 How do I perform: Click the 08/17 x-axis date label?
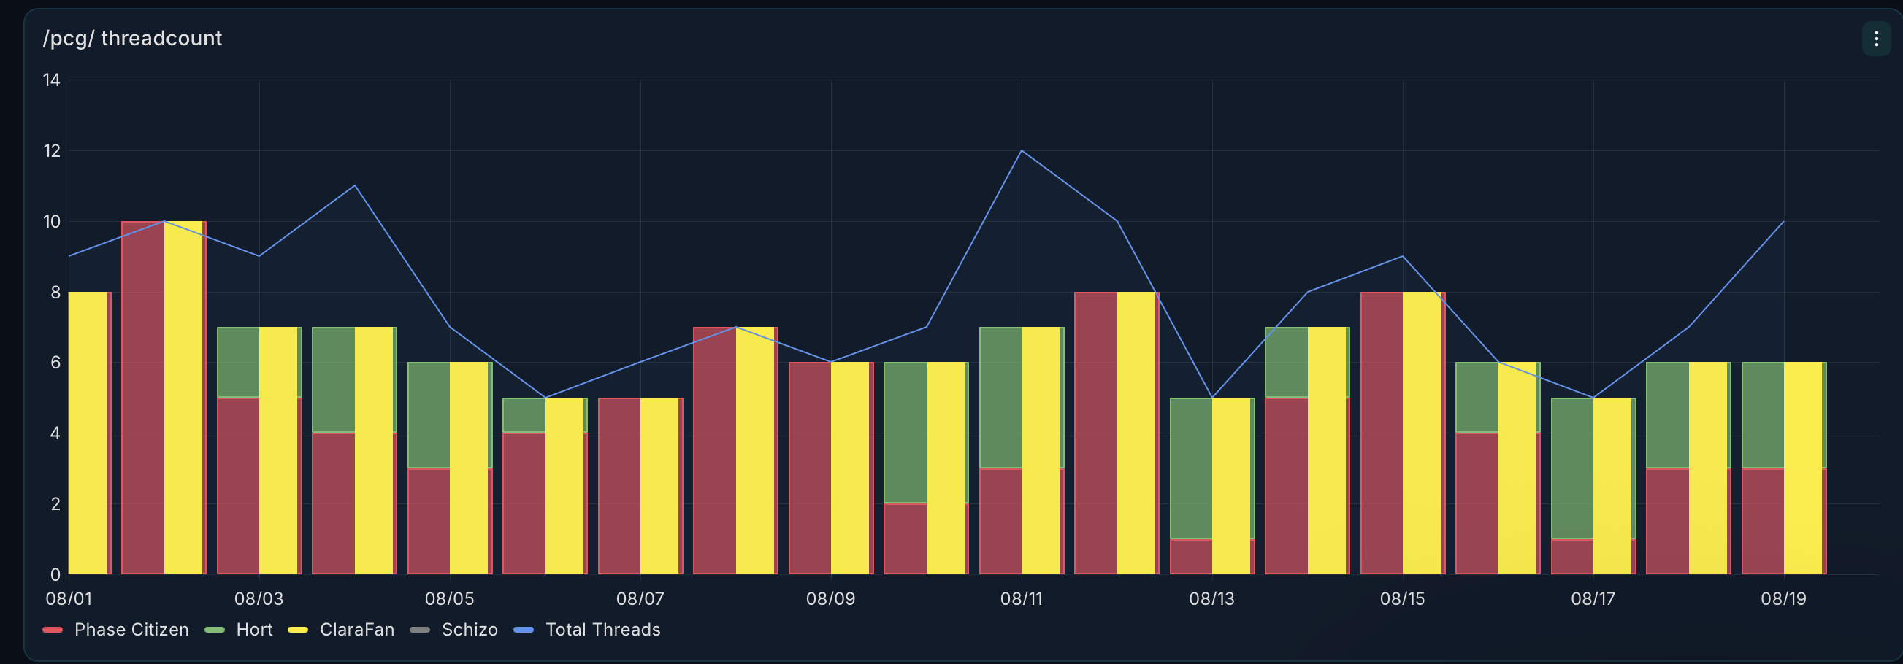pyautogui.click(x=1593, y=598)
